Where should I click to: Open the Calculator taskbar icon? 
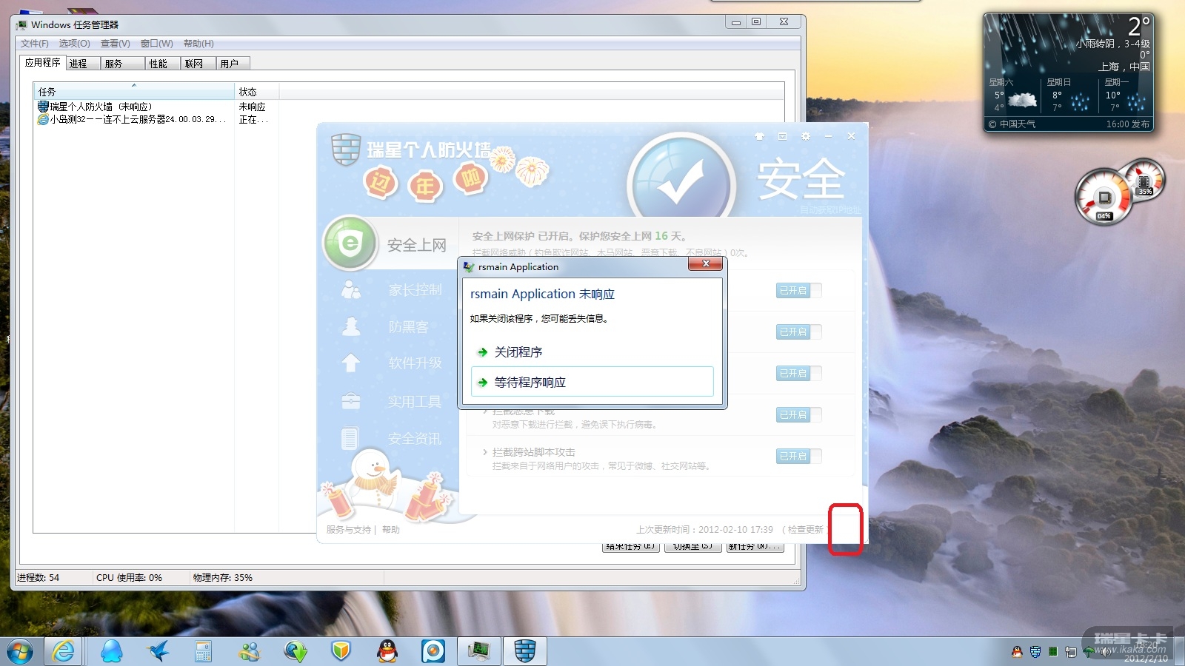click(x=204, y=651)
